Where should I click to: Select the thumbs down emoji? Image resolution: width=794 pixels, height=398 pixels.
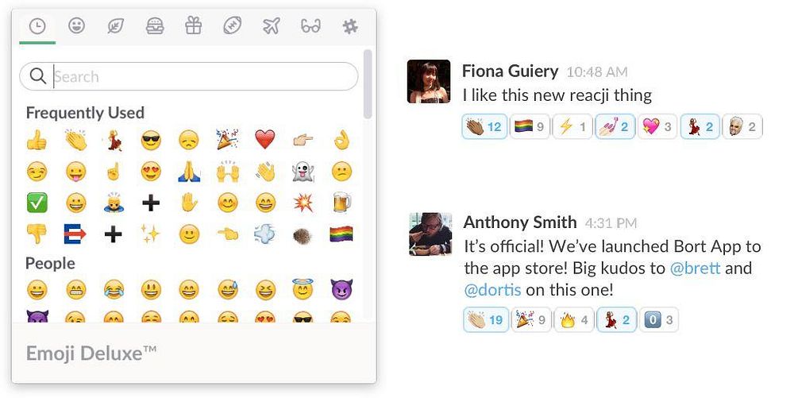37,234
